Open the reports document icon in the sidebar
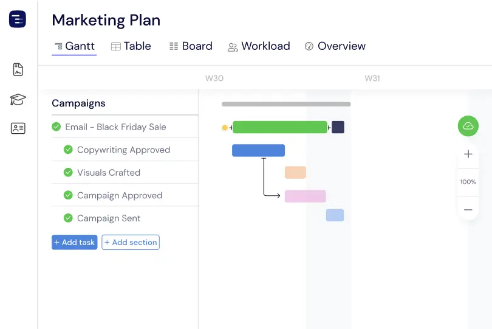The height and width of the screenshot is (329, 492). pyautogui.click(x=18, y=69)
